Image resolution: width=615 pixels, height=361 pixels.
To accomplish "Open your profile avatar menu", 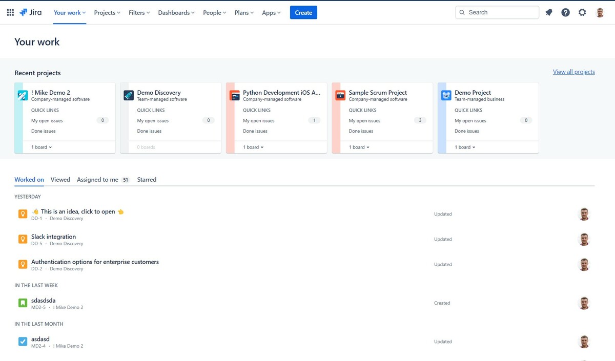I will click(599, 12).
